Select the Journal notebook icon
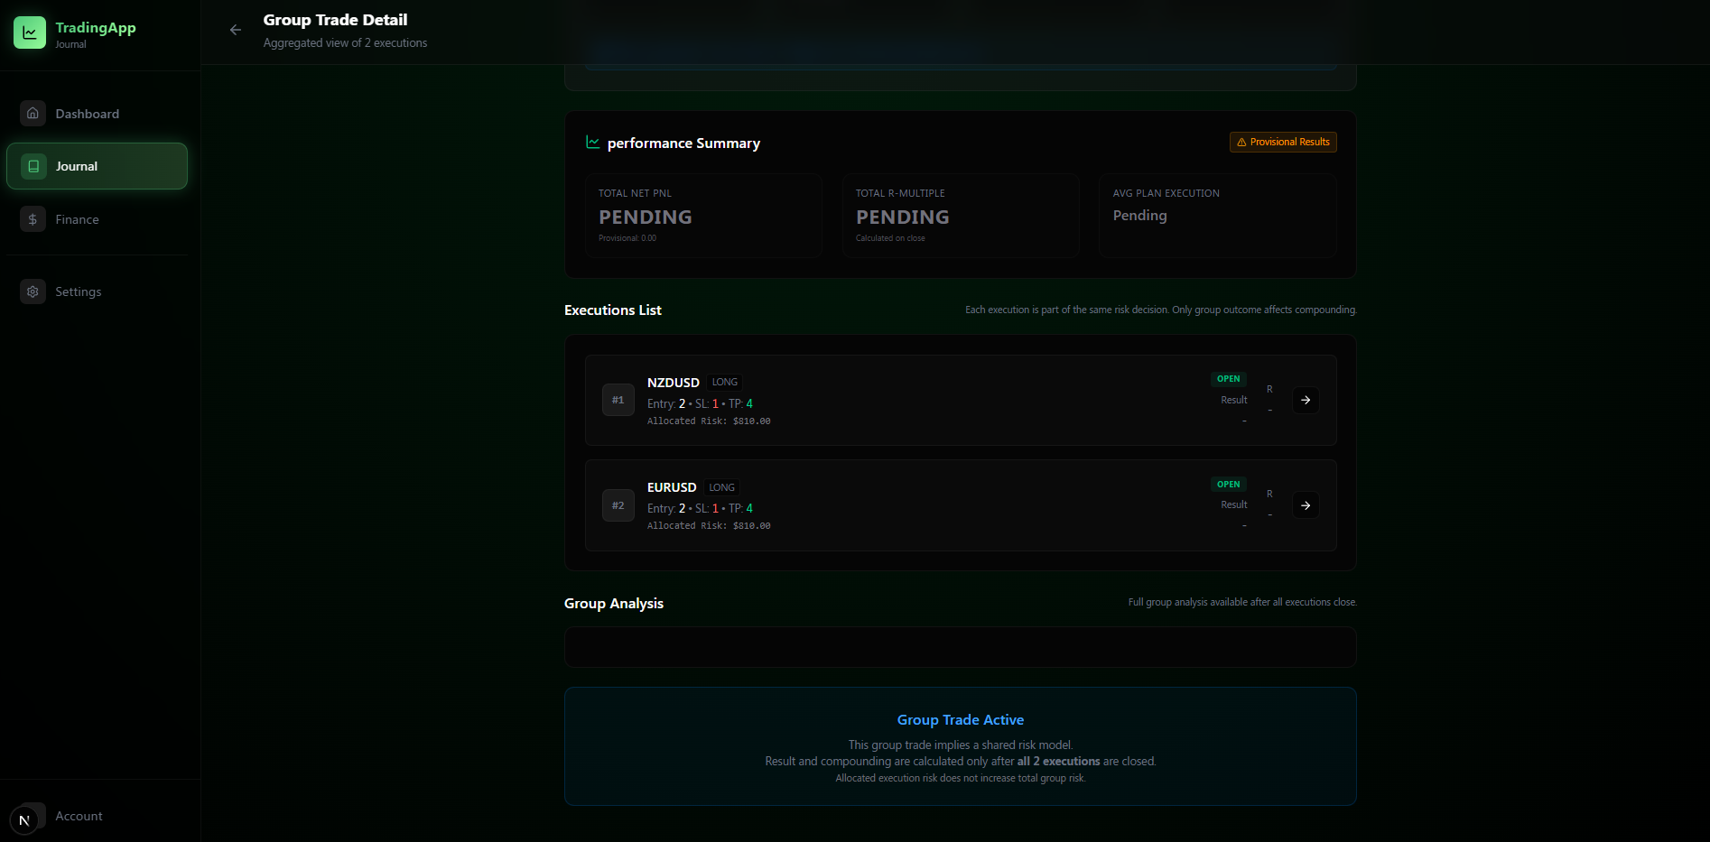This screenshot has height=842, width=1710. click(33, 165)
